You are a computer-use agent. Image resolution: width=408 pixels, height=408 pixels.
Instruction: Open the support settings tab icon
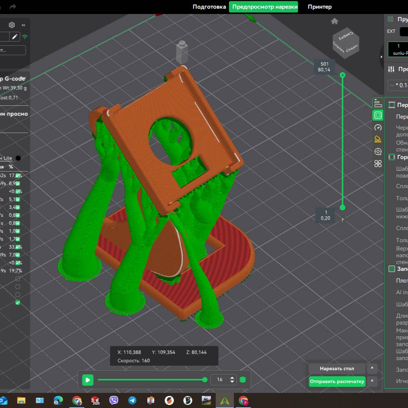pyautogui.click(x=378, y=139)
